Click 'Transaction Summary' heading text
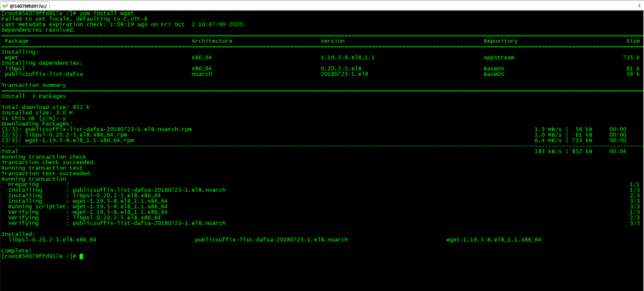644x291 pixels. tap(34, 85)
